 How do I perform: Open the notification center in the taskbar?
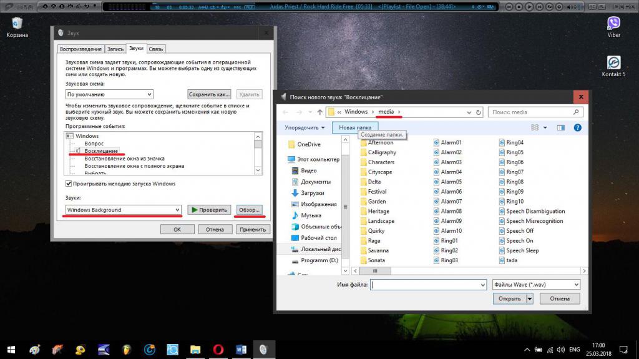click(x=623, y=350)
